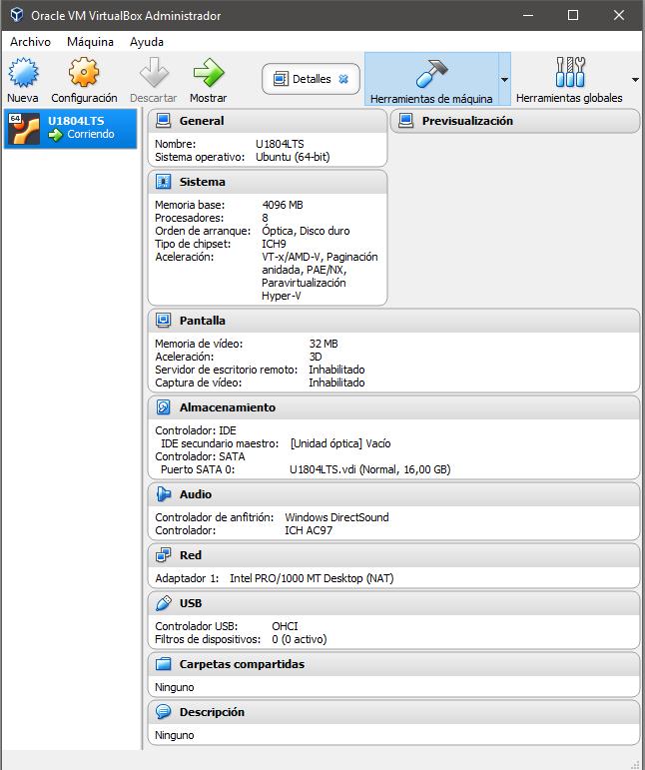Image resolution: width=645 pixels, height=770 pixels.
Task: Click the Previsualización monitor icon
Action: [406, 120]
